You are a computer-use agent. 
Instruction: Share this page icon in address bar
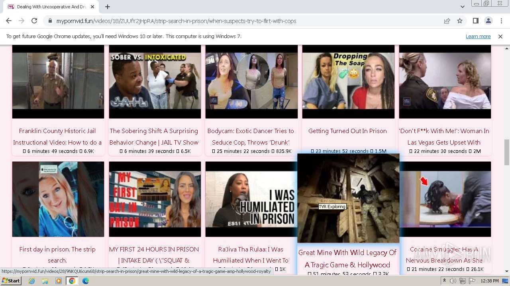coord(447,21)
